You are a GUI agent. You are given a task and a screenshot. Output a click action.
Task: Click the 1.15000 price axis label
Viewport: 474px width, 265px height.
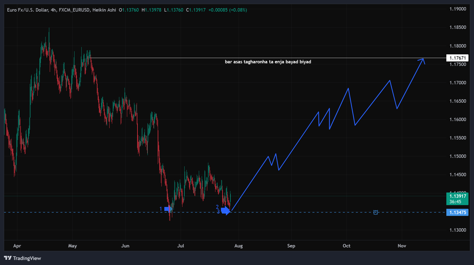(x=458, y=156)
